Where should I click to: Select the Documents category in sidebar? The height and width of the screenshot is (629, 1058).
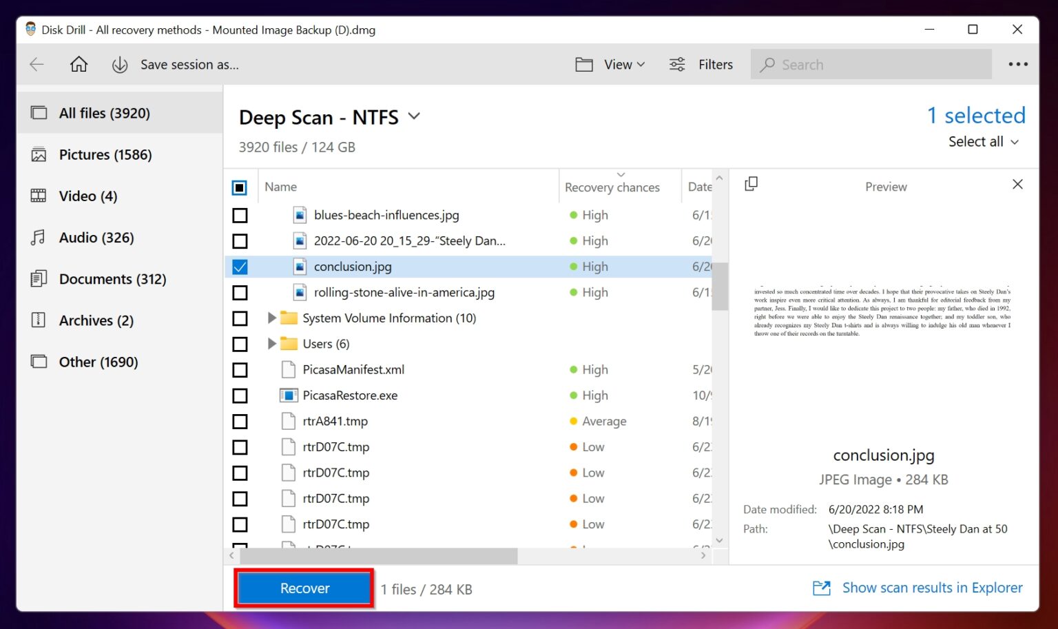112,279
